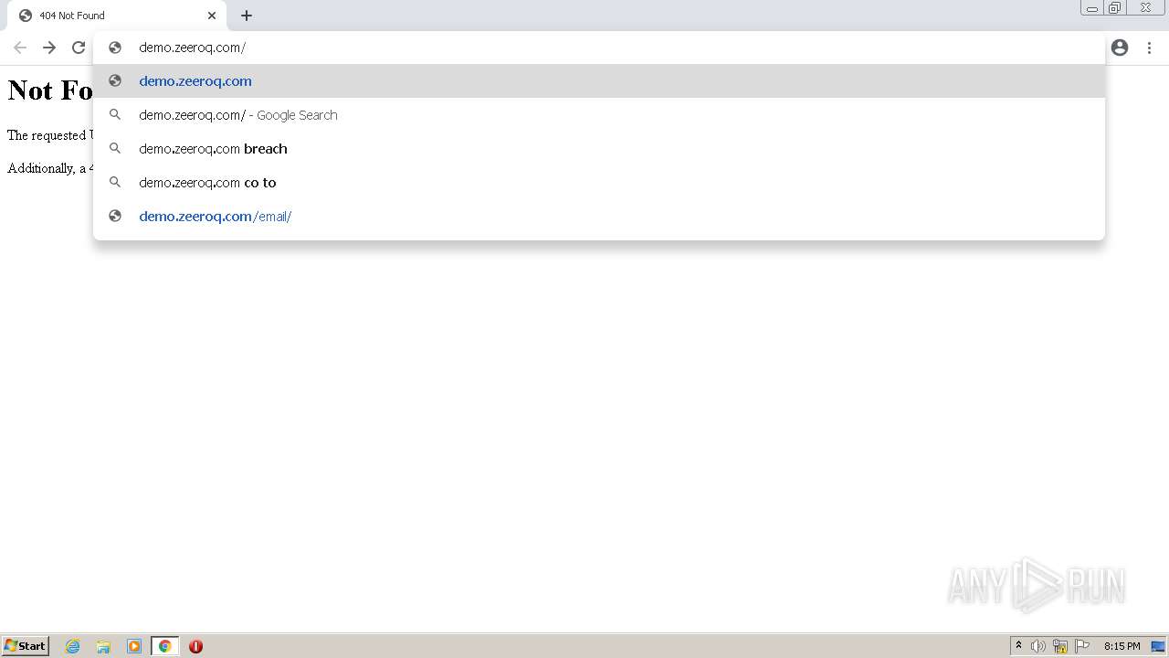Open the Chrome profile account icon
This screenshot has width=1169, height=658.
[x=1120, y=48]
